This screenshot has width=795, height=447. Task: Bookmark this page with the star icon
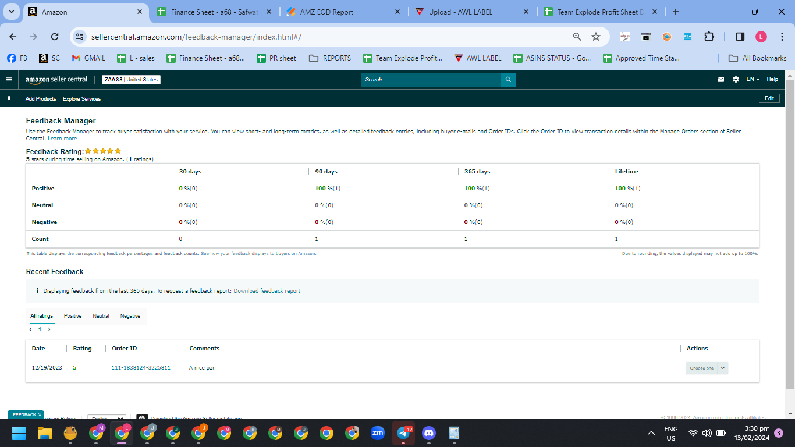(596, 37)
